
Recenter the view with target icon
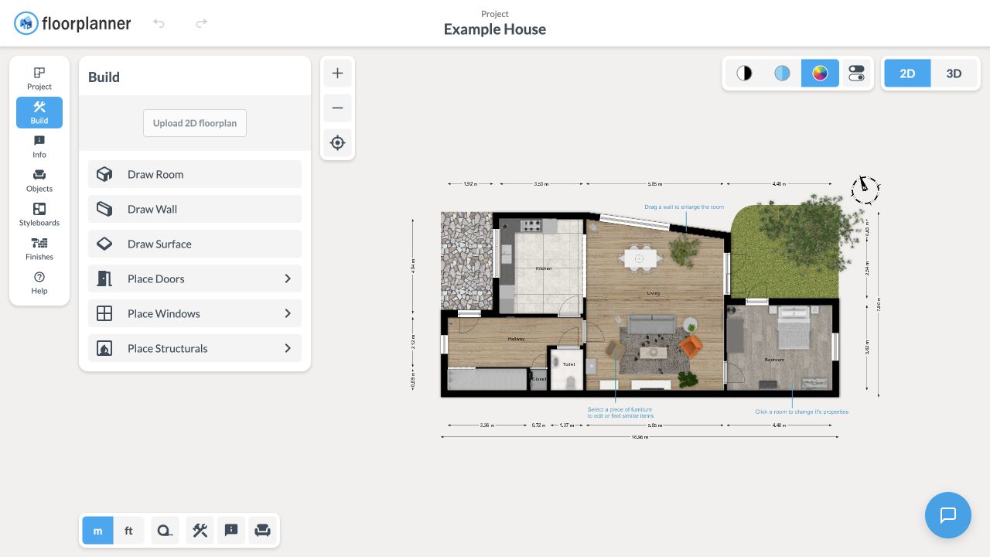click(337, 142)
